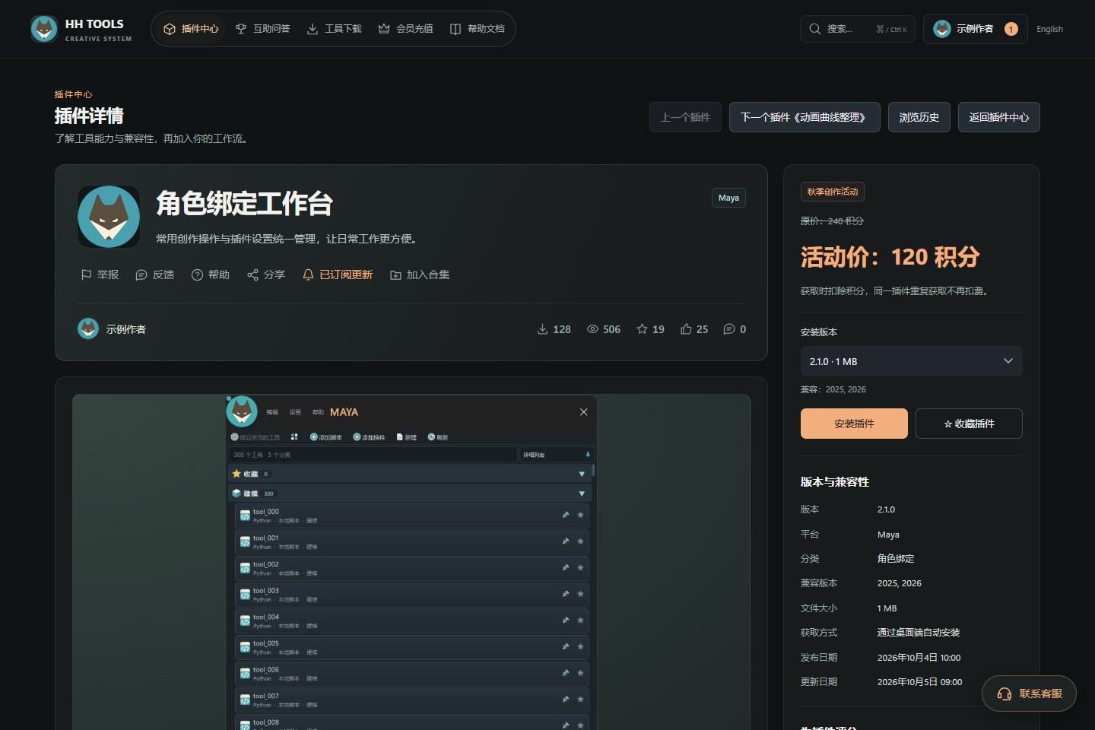Click the release date 2026年10月4日 10:00
1095x730 pixels.
click(919, 658)
